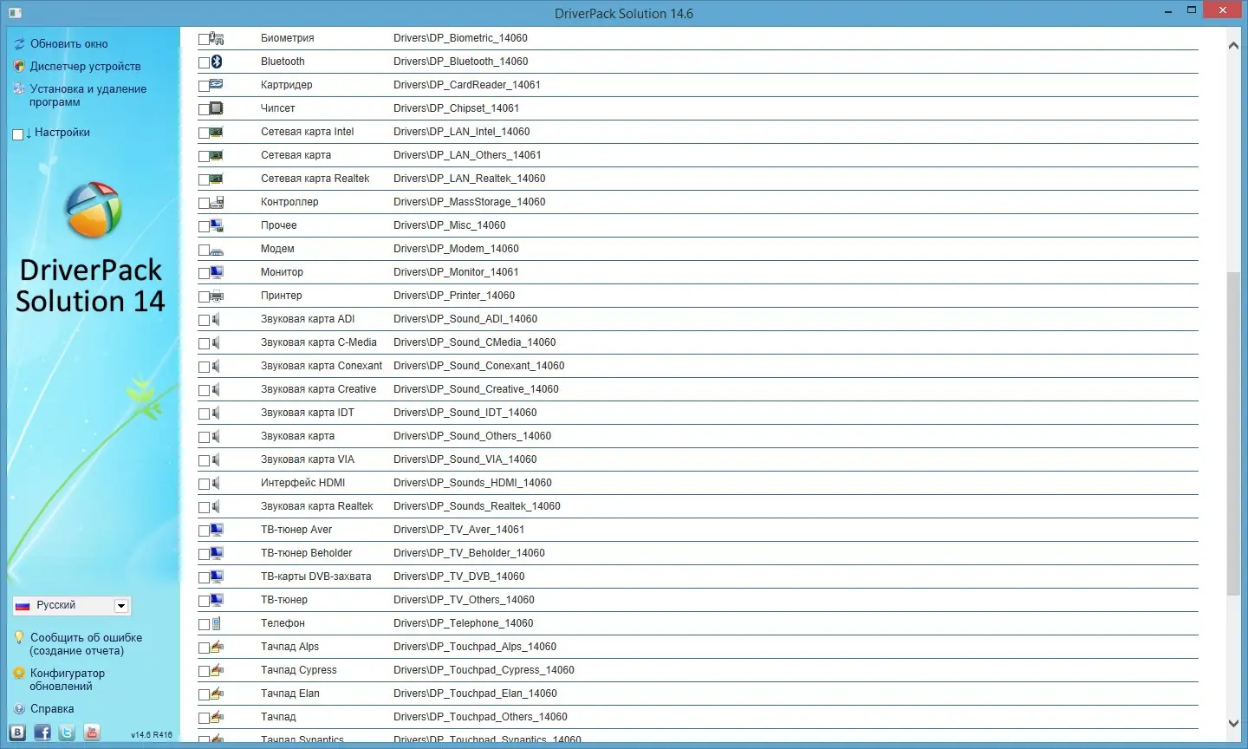
Task: Click the version text v14.6 R416
Action: pyautogui.click(x=152, y=735)
